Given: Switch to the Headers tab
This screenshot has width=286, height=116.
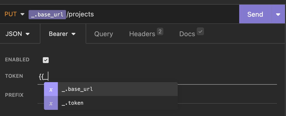Looking at the screenshot, I should click(142, 34).
